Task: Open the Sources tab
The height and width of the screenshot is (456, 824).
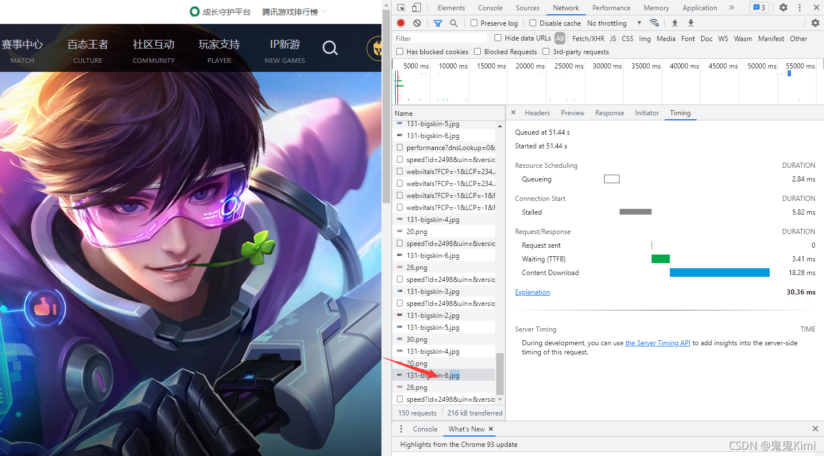Action: pyautogui.click(x=528, y=8)
